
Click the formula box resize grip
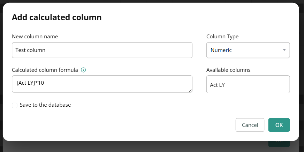pos(190,91)
